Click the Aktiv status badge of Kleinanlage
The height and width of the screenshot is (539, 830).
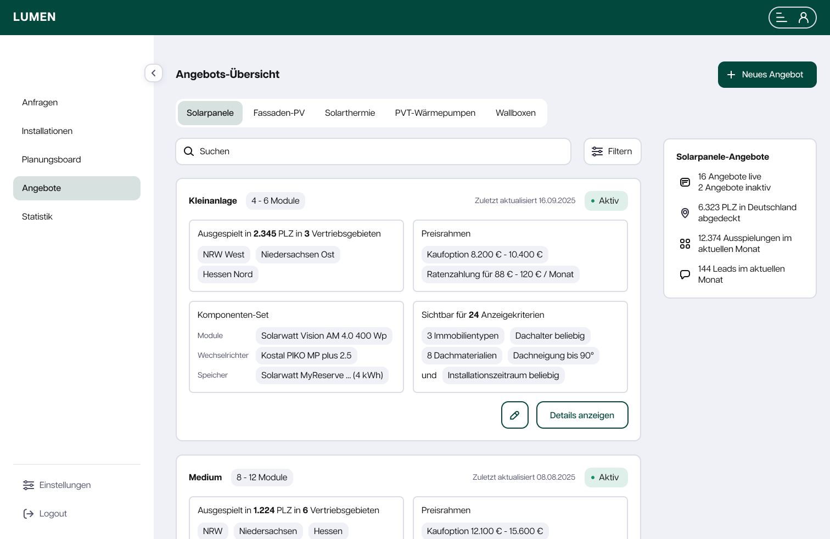coord(606,201)
